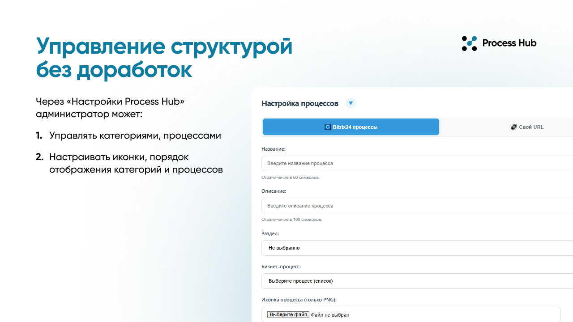Open the Бизнес-процесс dropdown list
The width and height of the screenshot is (573, 322).
(x=417, y=281)
